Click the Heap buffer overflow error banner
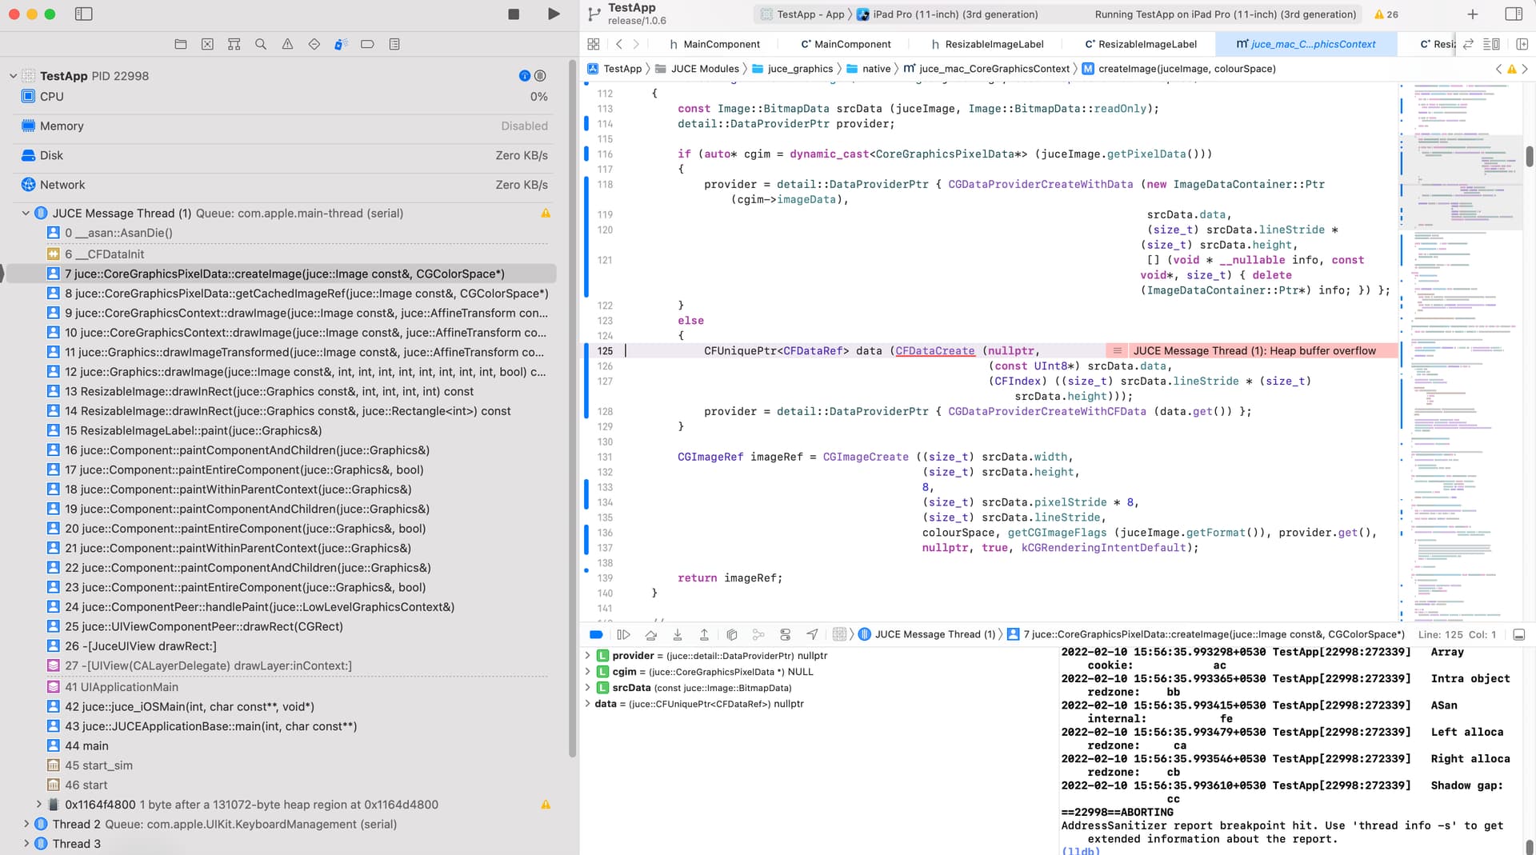This screenshot has width=1536, height=855. pos(1252,351)
